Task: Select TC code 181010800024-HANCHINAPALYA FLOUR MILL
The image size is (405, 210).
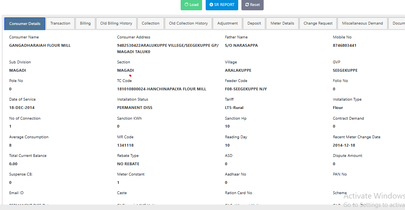Action: point(162,89)
